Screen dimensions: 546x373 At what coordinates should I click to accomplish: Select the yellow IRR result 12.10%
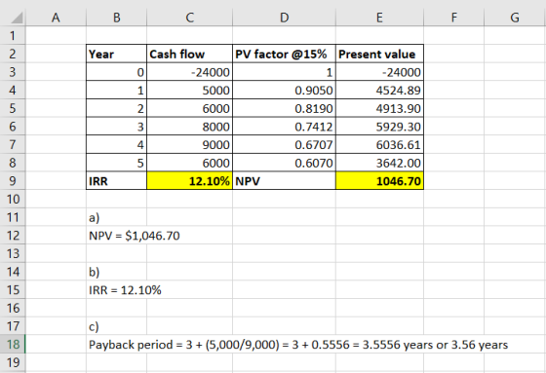190,181
